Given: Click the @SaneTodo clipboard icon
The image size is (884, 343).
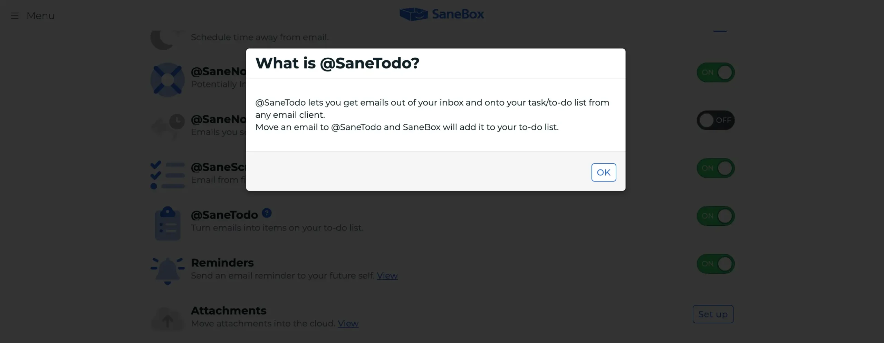Looking at the screenshot, I should (167, 223).
